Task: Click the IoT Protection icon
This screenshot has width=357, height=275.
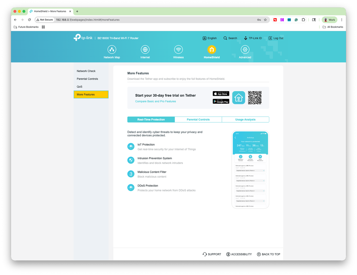Action: click(x=131, y=147)
